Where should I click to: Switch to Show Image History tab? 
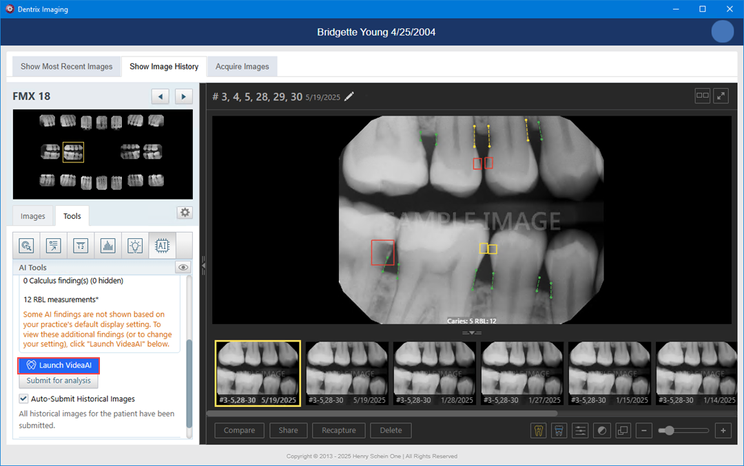point(164,66)
